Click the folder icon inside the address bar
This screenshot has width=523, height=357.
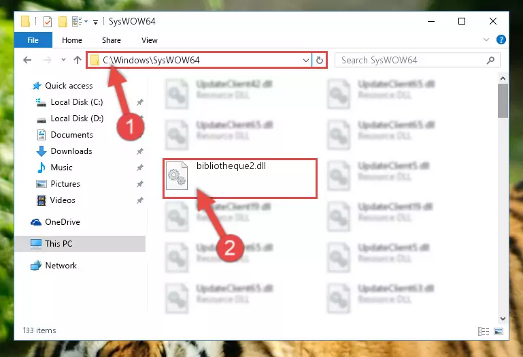tap(95, 60)
